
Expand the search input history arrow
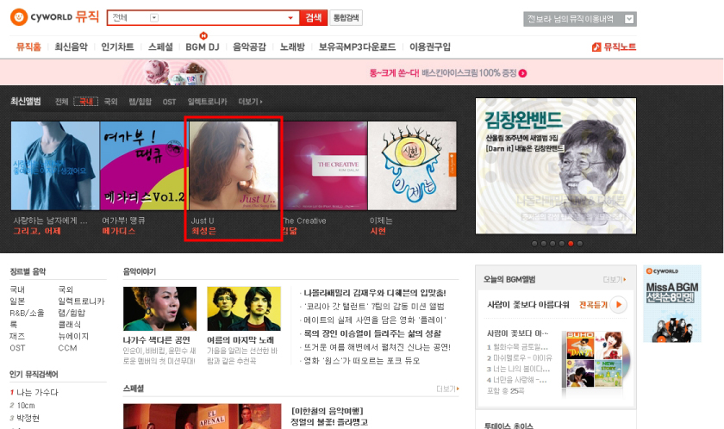[x=290, y=18]
